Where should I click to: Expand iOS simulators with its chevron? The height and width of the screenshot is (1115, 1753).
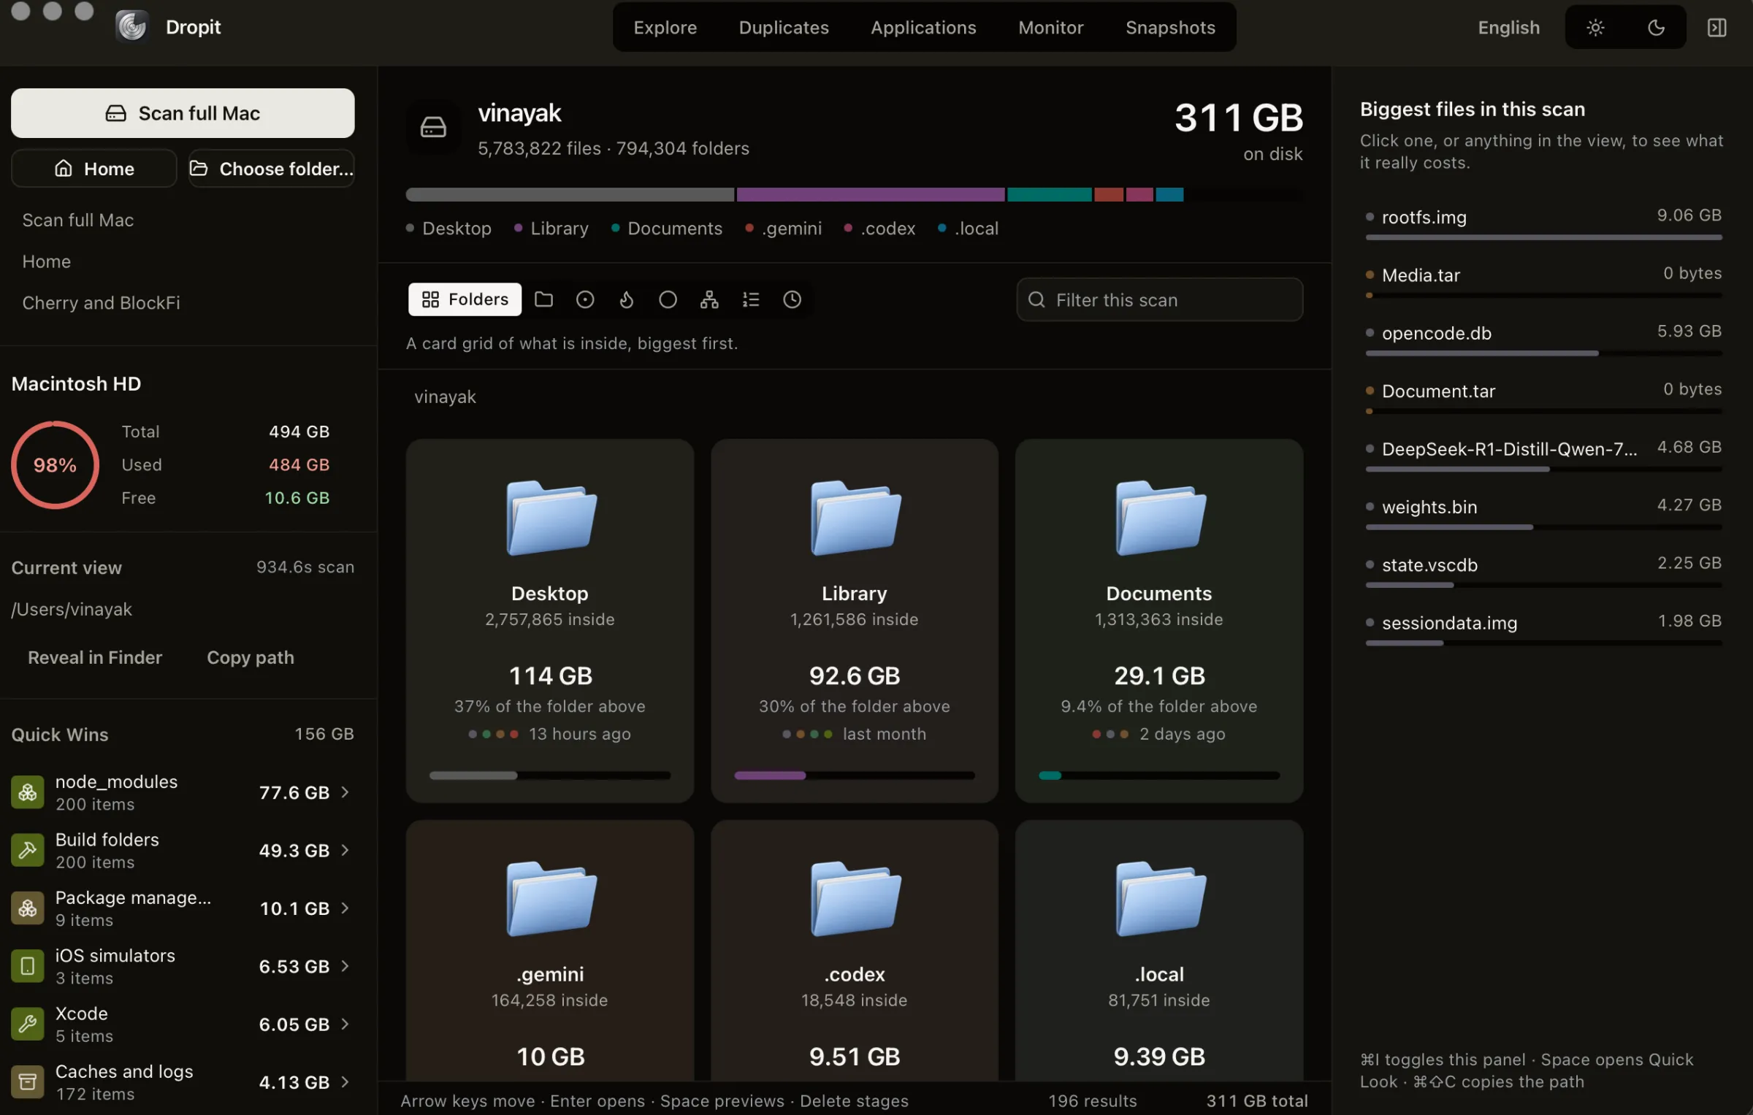tap(345, 966)
